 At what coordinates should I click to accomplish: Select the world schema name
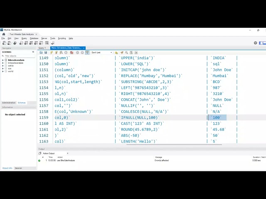(x=10, y=71)
